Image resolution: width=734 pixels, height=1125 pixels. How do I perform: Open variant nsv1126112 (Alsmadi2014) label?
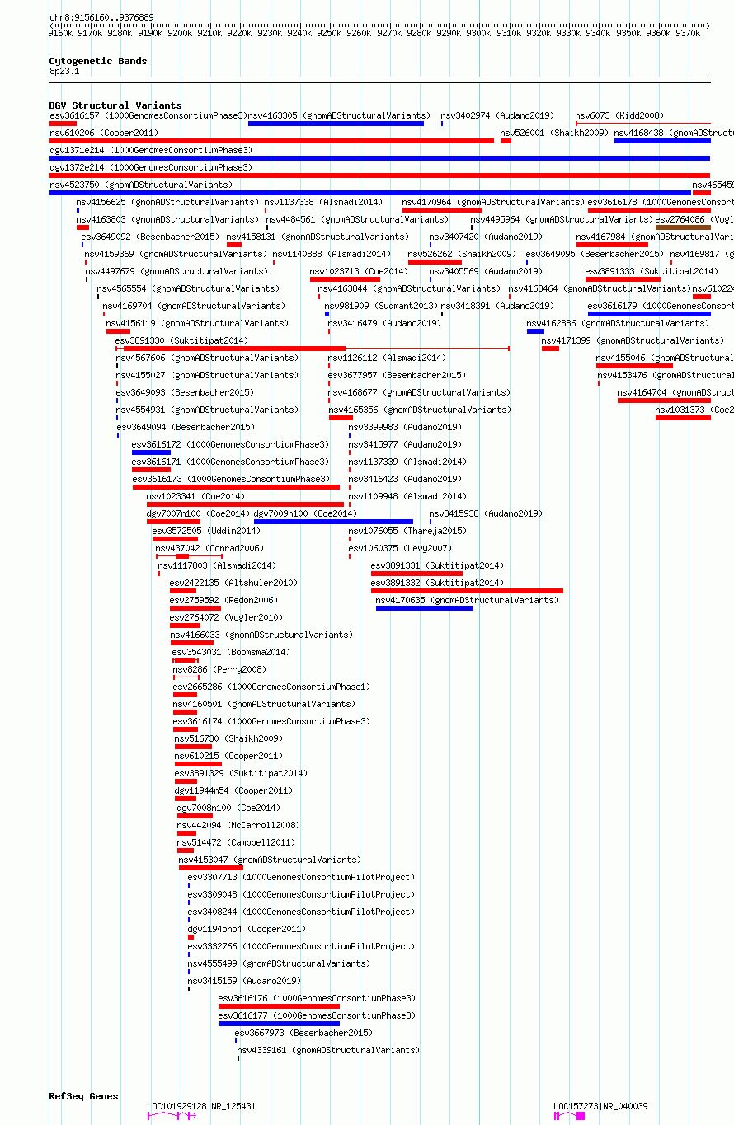click(x=387, y=358)
